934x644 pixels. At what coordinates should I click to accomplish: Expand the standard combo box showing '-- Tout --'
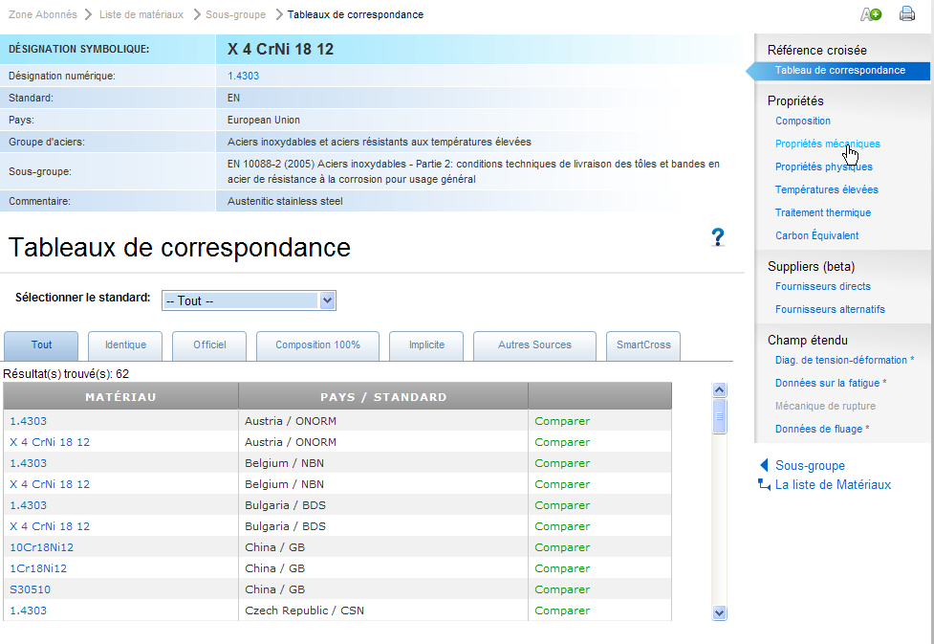(x=328, y=300)
